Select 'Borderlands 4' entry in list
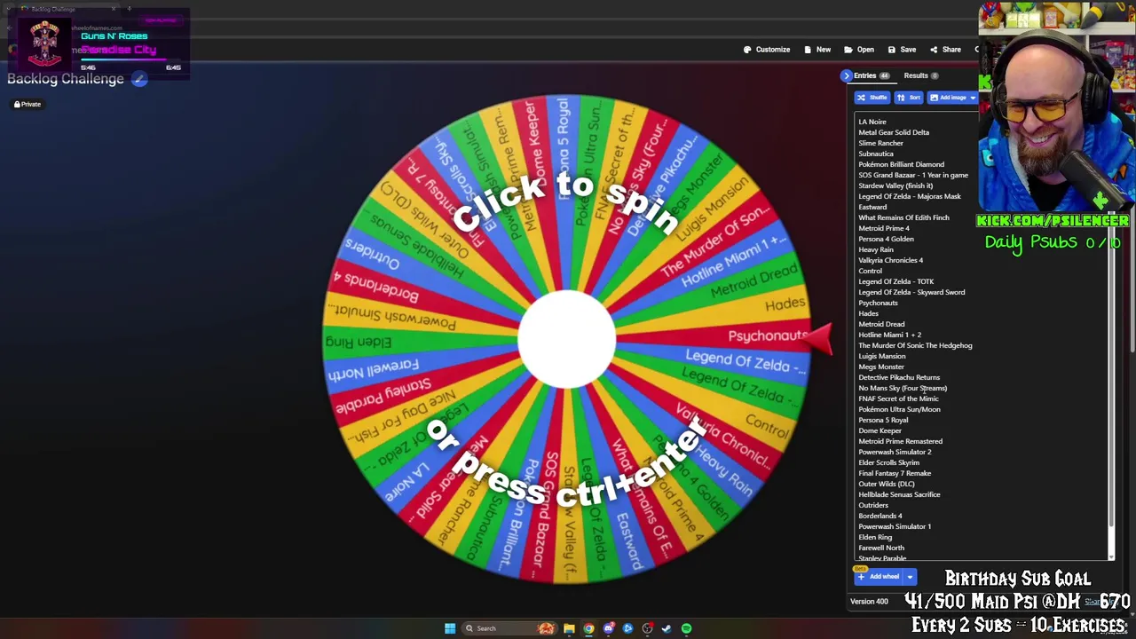1136x639 pixels. click(880, 516)
